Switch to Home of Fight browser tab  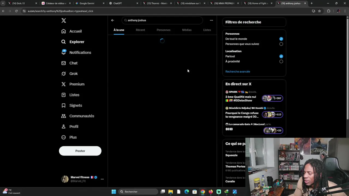tap(258, 3)
